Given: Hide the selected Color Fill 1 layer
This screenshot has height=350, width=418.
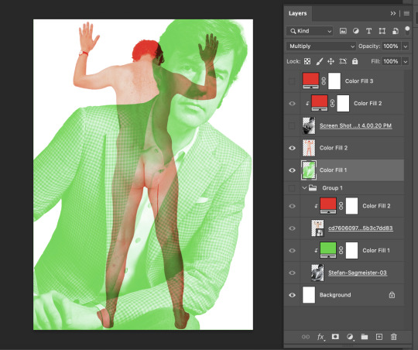Looking at the screenshot, I should [x=292, y=170].
